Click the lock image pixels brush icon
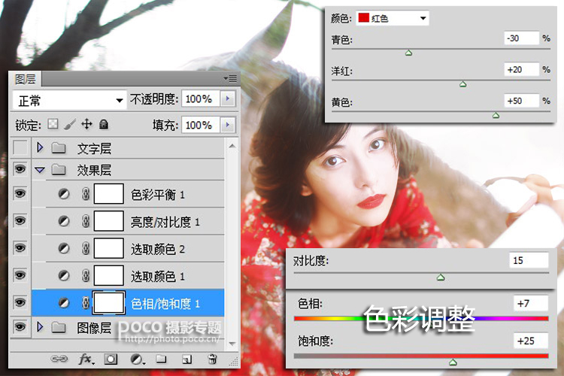Screen dimensions: 564x376 (x=70, y=125)
